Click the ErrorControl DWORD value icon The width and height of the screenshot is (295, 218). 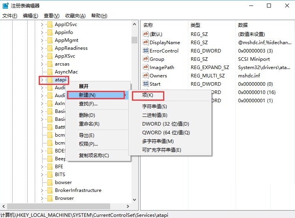(x=145, y=51)
